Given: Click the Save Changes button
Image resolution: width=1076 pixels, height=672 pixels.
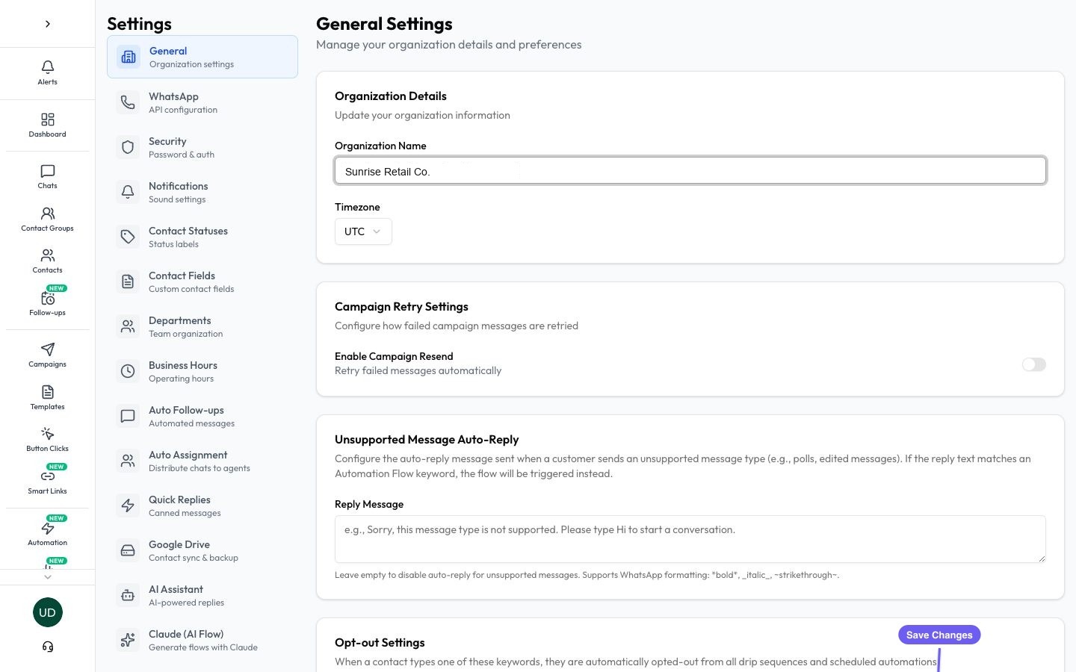Looking at the screenshot, I should coord(939,635).
